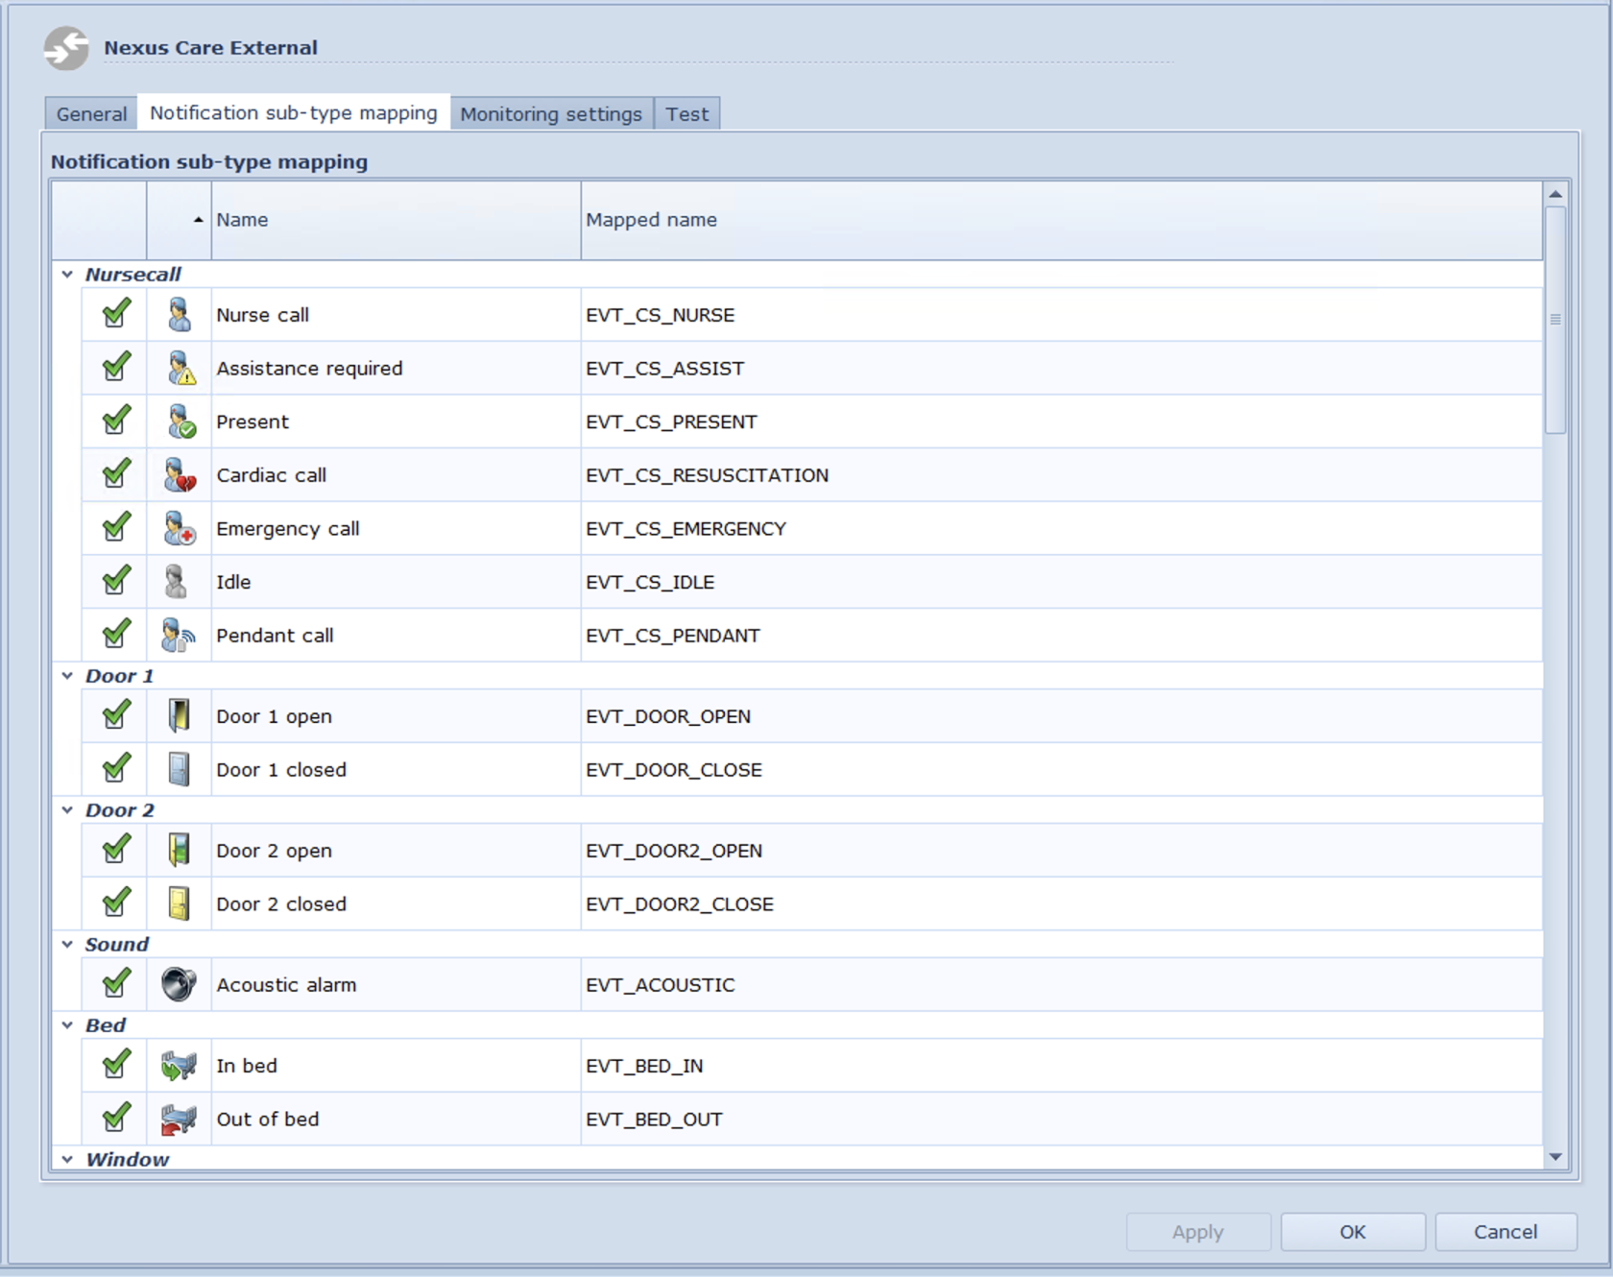Toggle the checkmark for Assistance required

(115, 368)
